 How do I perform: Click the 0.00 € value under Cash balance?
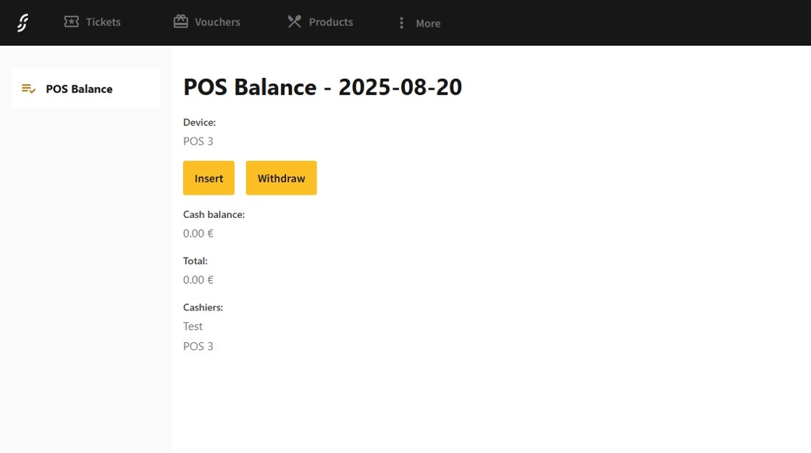click(x=198, y=234)
